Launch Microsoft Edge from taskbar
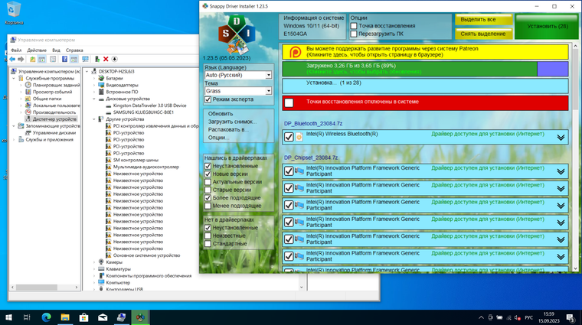Screen dimensions: 582x325 point(46,317)
